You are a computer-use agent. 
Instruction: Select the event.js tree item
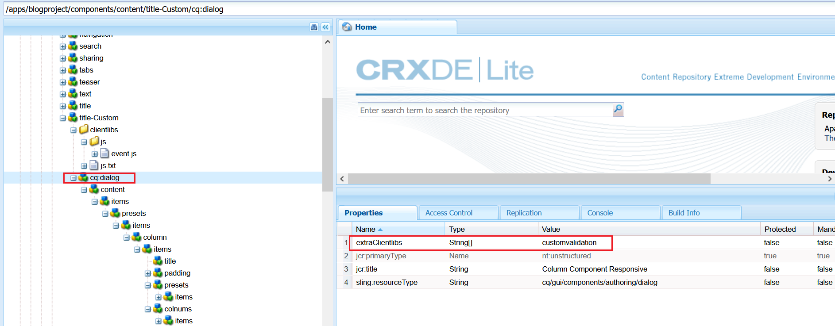124,153
